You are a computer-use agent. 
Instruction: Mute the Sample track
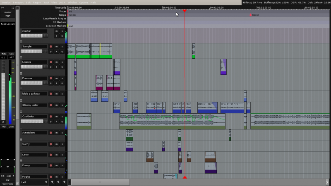(x=56, y=46)
